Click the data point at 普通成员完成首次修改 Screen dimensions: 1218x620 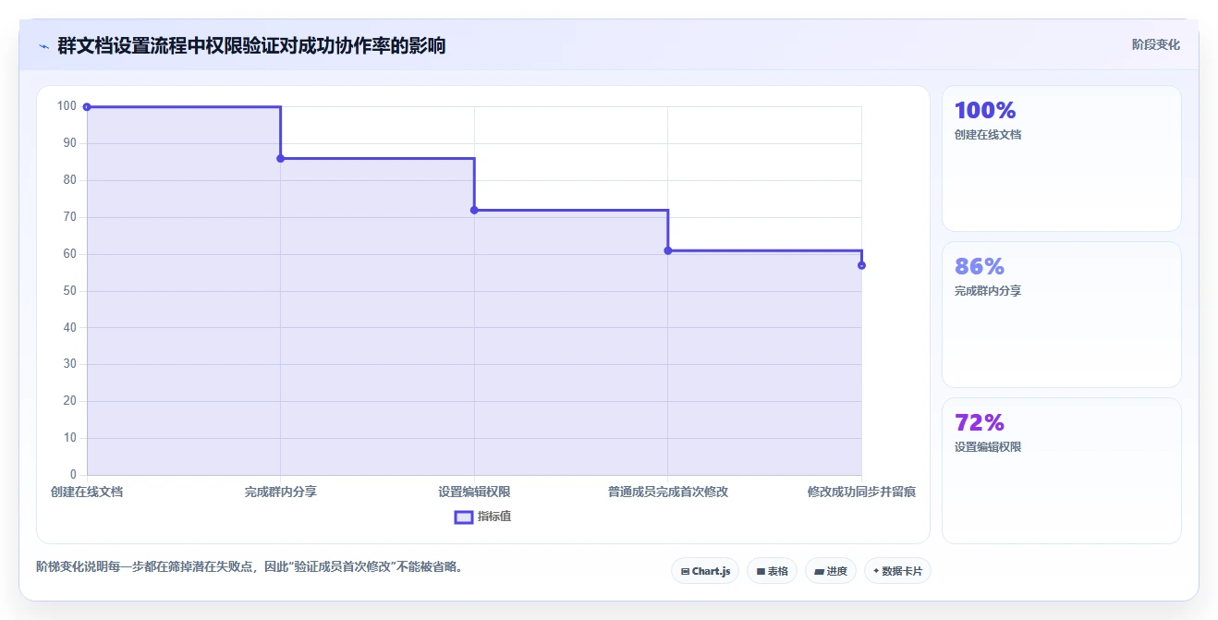(667, 250)
